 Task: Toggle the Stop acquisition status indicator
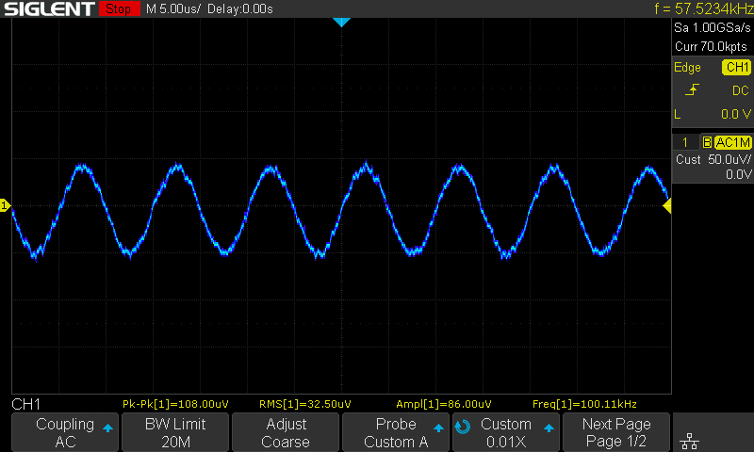[118, 9]
